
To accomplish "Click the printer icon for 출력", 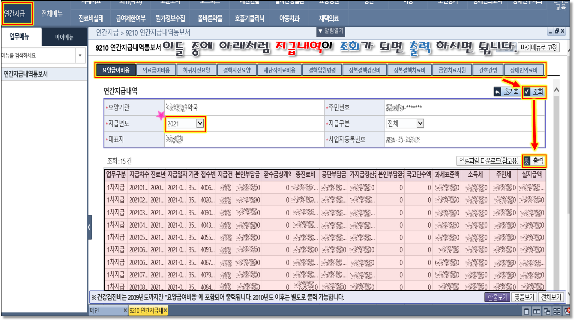I will (x=527, y=161).
